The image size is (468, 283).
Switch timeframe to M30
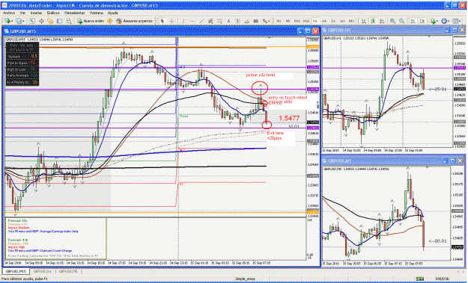coord(306,21)
